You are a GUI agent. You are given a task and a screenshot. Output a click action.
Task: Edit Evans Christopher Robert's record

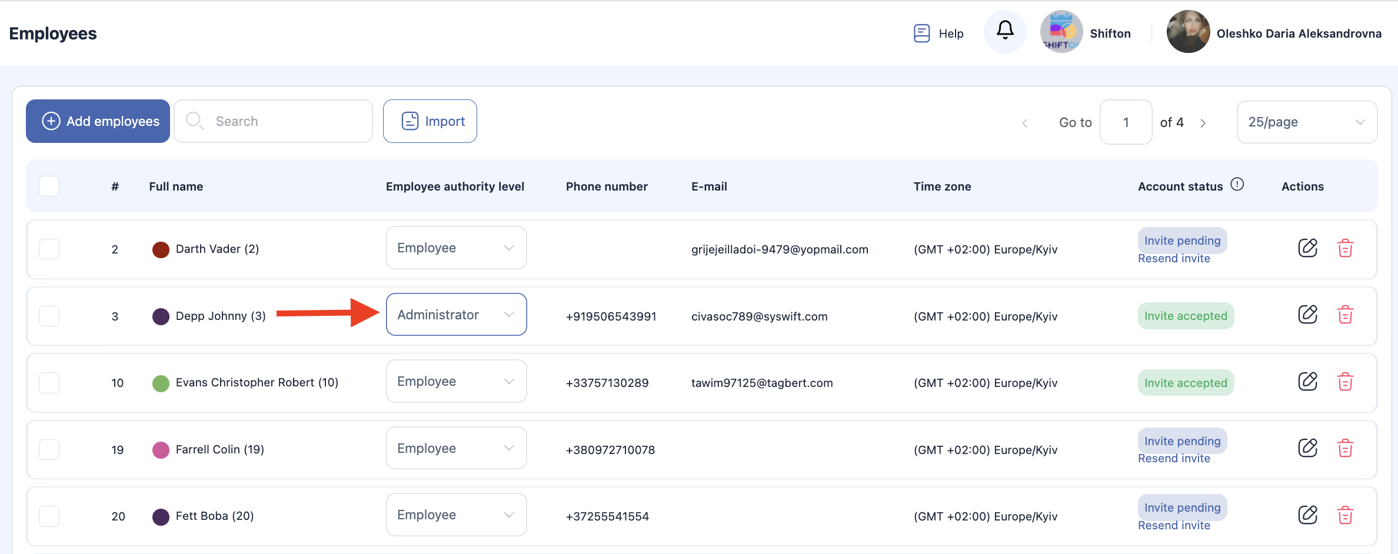tap(1307, 382)
